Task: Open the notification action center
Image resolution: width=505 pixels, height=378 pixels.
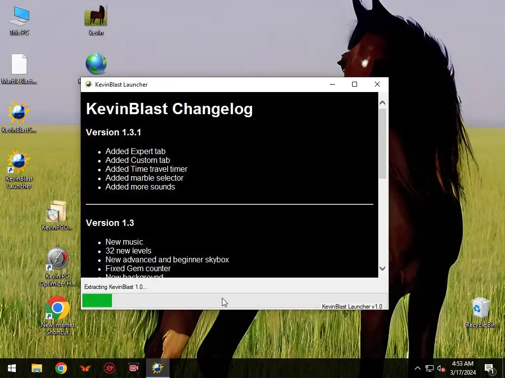Action: (489, 369)
